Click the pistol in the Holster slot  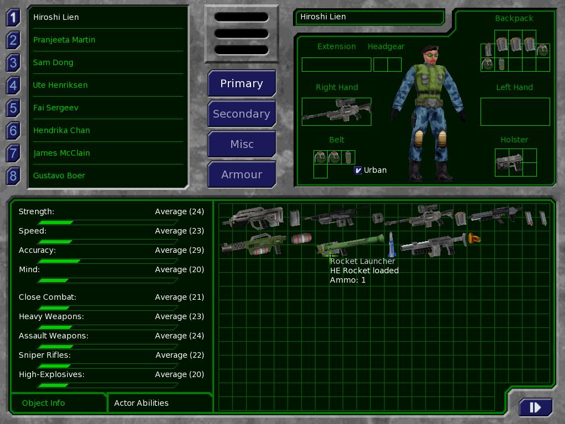509,162
